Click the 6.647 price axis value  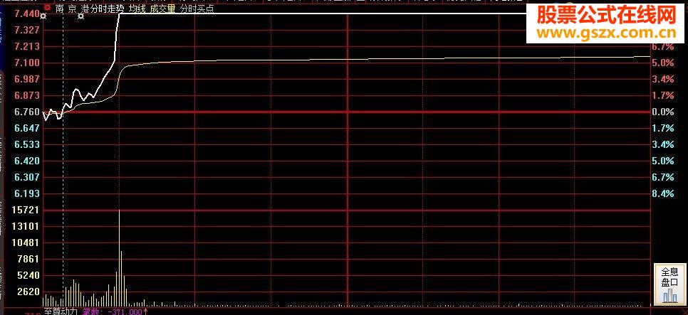(x=27, y=129)
